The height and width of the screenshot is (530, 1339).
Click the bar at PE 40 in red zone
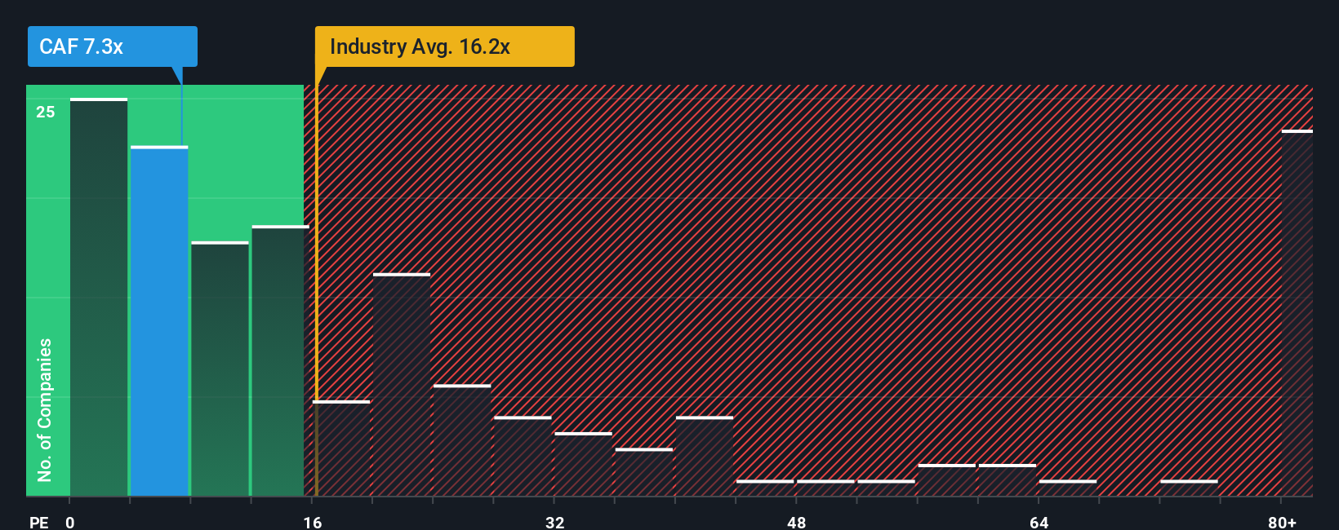tap(705, 457)
